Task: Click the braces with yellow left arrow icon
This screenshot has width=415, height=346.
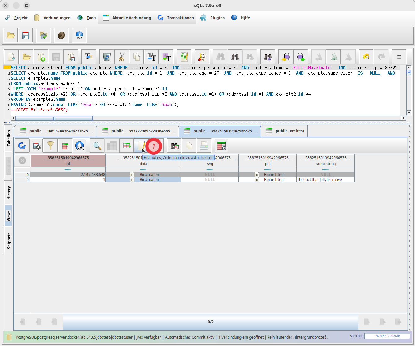Action: tap(286, 57)
